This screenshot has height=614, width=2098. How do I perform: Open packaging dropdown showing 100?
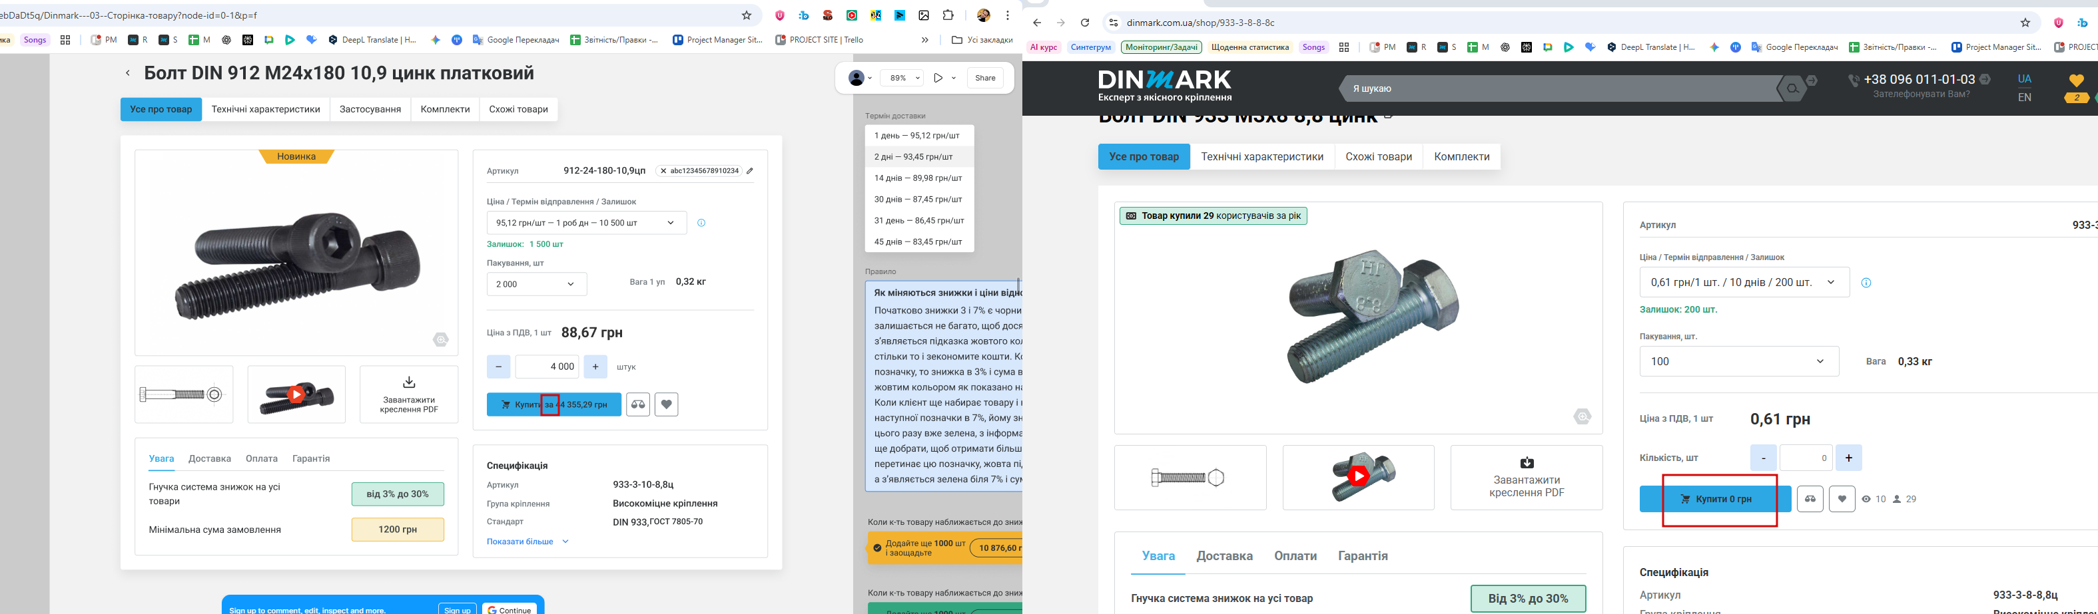tap(1739, 361)
